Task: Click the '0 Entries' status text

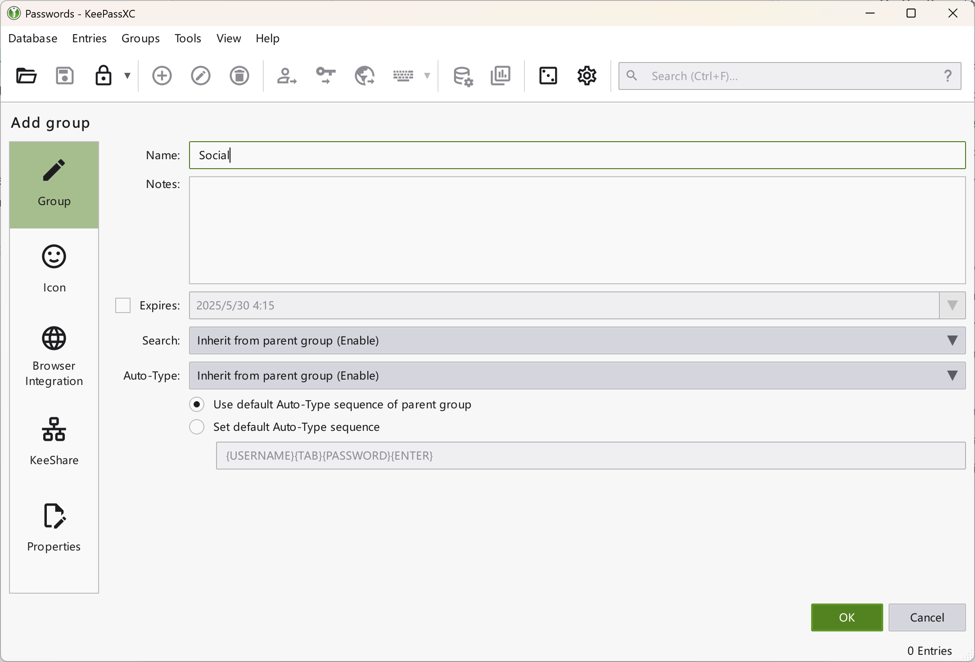Action: (x=930, y=651)
